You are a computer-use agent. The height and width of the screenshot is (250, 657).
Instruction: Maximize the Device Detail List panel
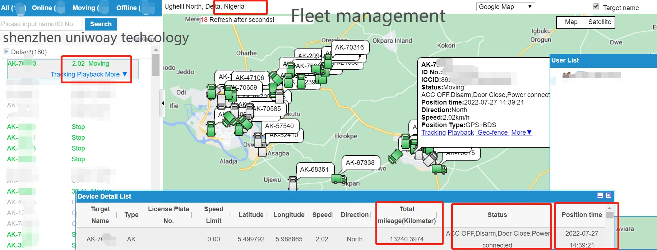[609, 195]
